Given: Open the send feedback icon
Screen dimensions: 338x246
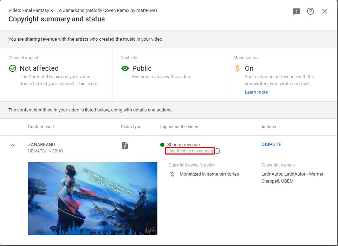Looking at the screenshot, I should pyautogui.click(x=297, y=12).
